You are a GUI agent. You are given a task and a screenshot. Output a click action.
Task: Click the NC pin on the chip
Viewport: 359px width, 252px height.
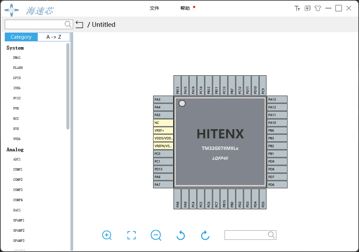point(163,123)
